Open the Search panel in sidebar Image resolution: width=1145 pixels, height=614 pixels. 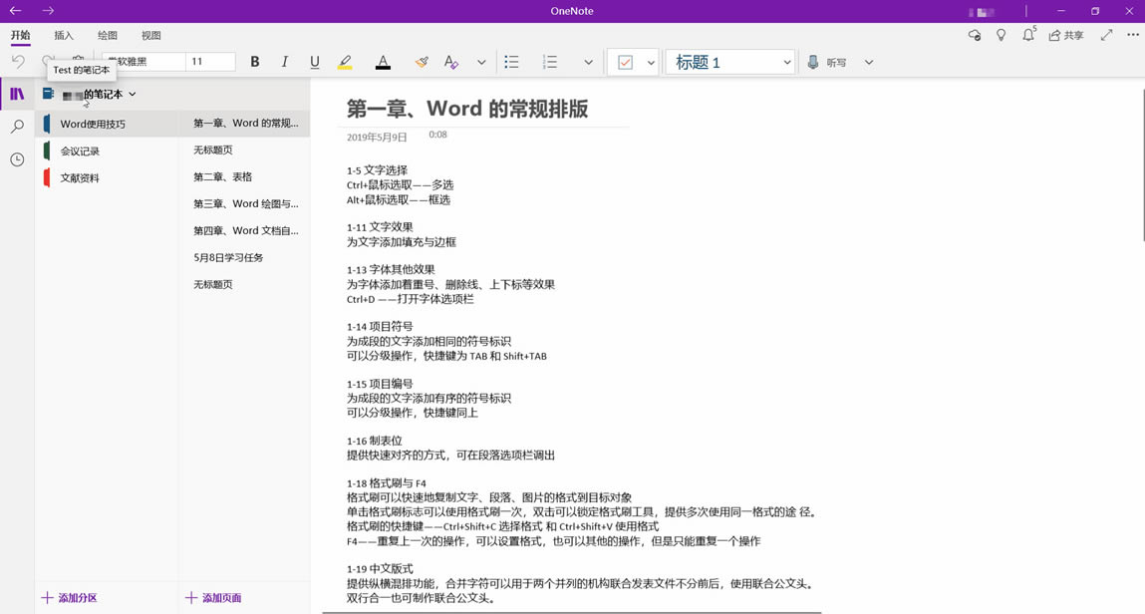point(17,127)
